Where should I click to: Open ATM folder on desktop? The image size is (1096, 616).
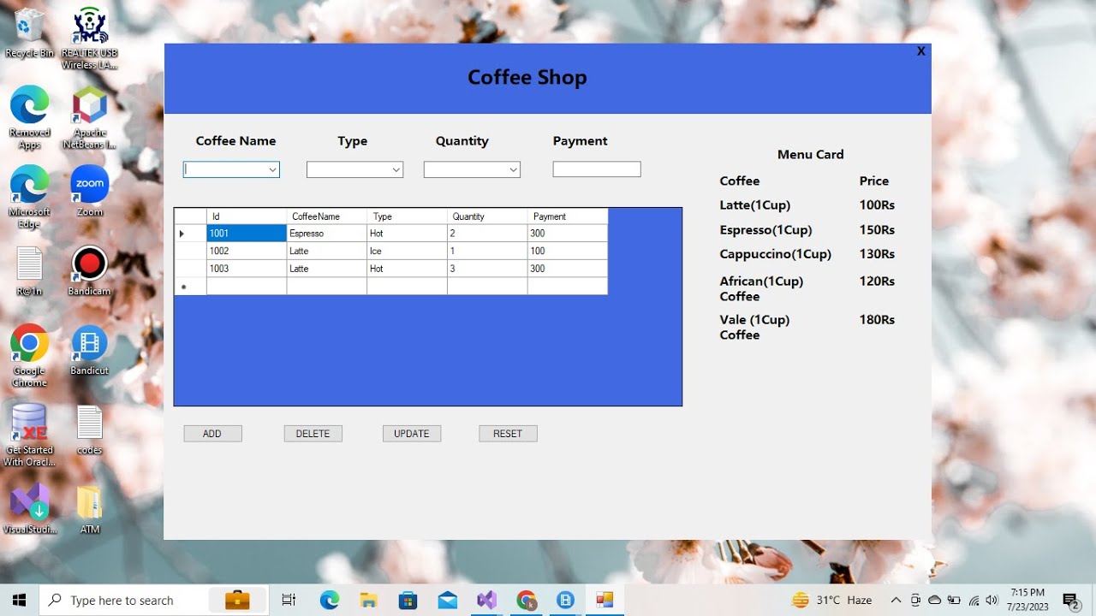(x=89, y=508)
